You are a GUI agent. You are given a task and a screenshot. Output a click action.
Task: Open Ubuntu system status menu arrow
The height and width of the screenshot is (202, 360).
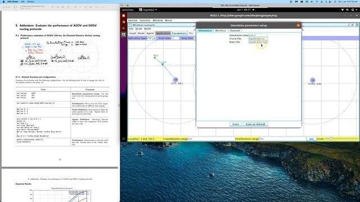point(357,10)
